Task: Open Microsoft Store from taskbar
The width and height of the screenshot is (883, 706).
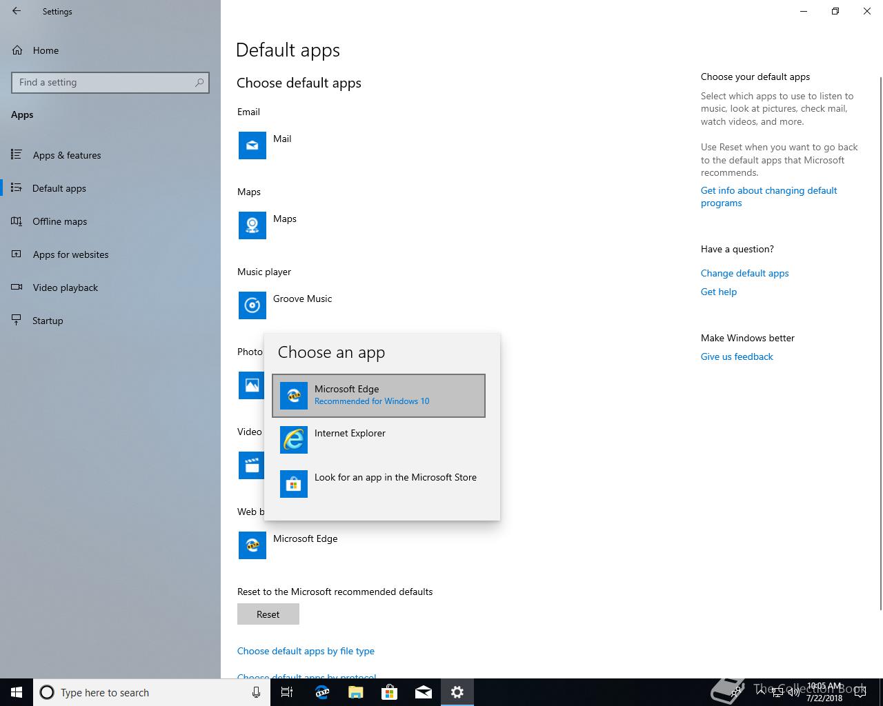Action: 389,692
